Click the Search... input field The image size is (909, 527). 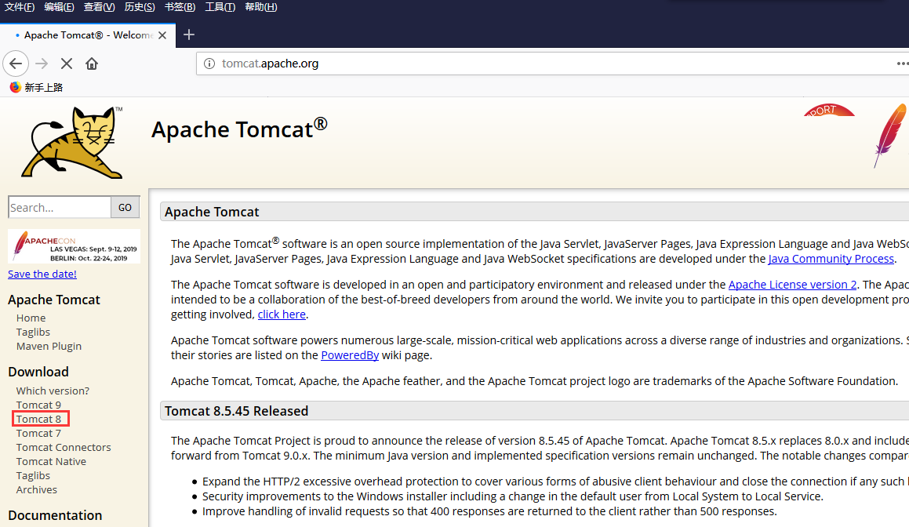tap(59, 208)
